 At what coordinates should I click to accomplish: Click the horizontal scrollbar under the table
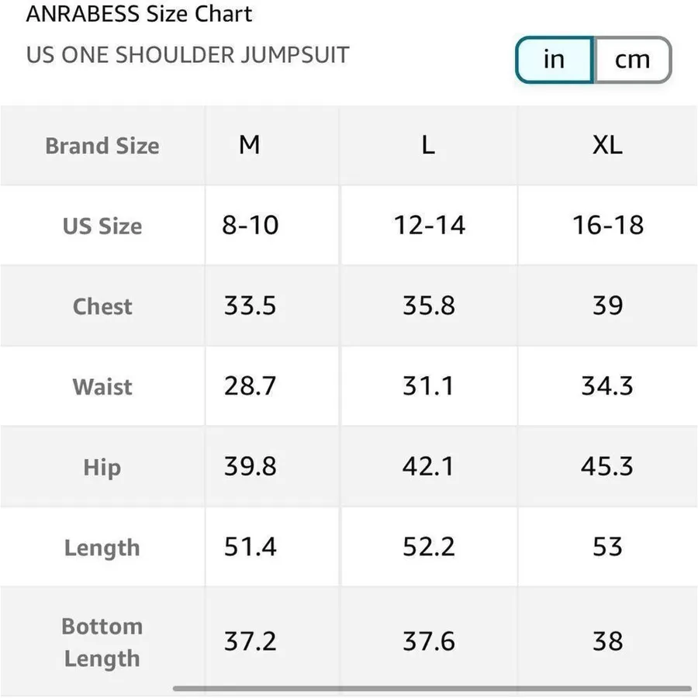pyautogui.click(x=432, y=689)
